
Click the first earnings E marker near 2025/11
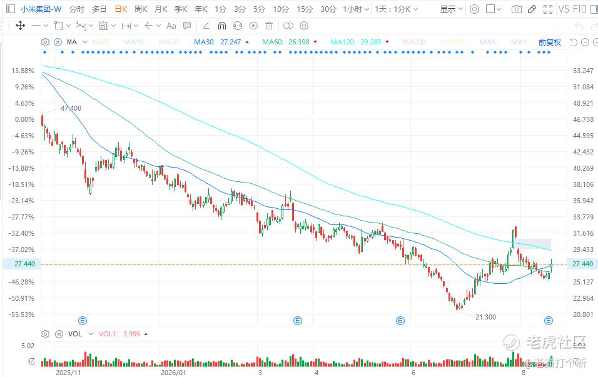pyautogui.click(x=83, y=321)
